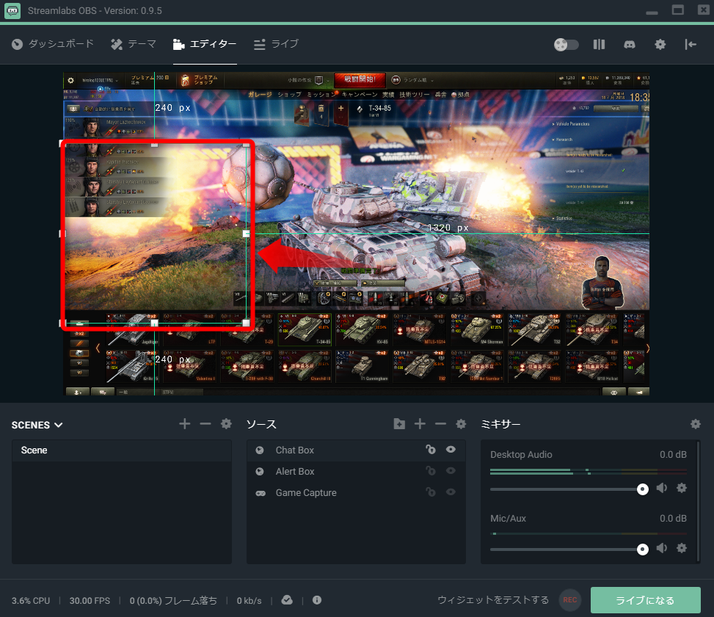The image size is (714, 617).
Task: Select the エディター tab
Action: pyautogui.click(x=205, y=44)
